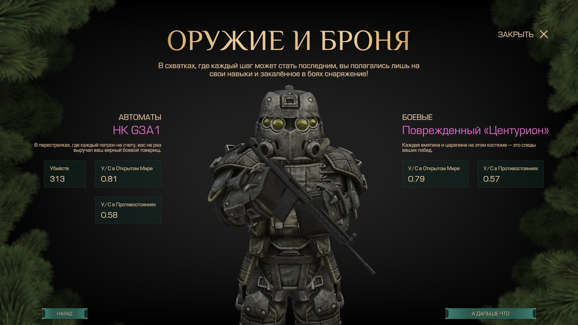Viewport: 578px width, 325px height.
Task: Click the weapon У/С в Противостояниях 0.58 card
Action: tap(128, 210)
